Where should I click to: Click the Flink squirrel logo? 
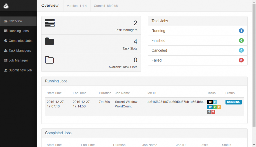6,6
